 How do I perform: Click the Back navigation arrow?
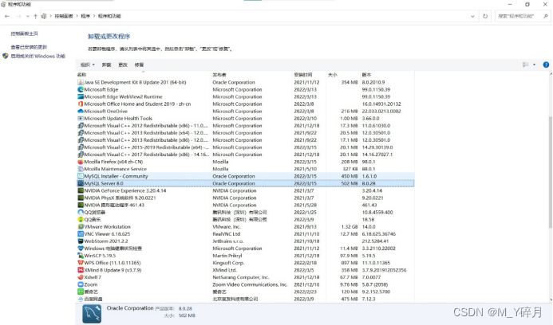coord(7,16)
